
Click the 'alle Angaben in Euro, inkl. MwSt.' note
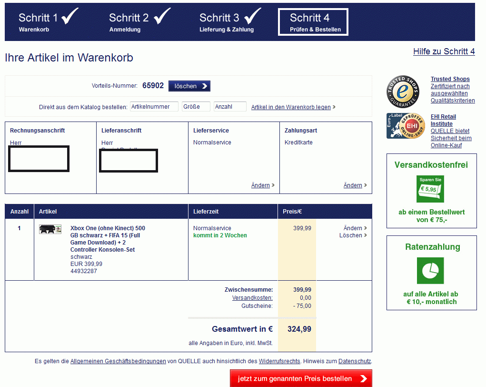(x=230, y=343)
